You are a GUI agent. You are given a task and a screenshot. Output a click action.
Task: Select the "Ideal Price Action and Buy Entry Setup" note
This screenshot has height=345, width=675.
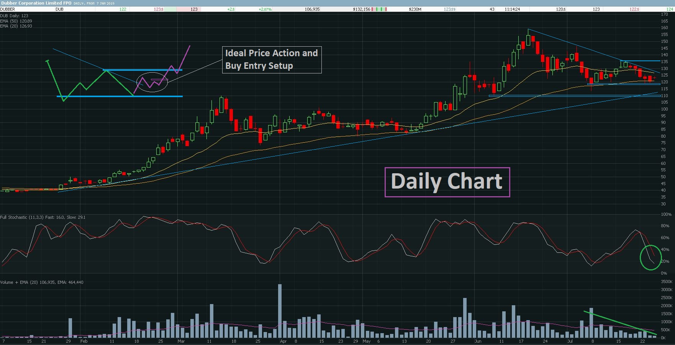[x=272, y=60]
